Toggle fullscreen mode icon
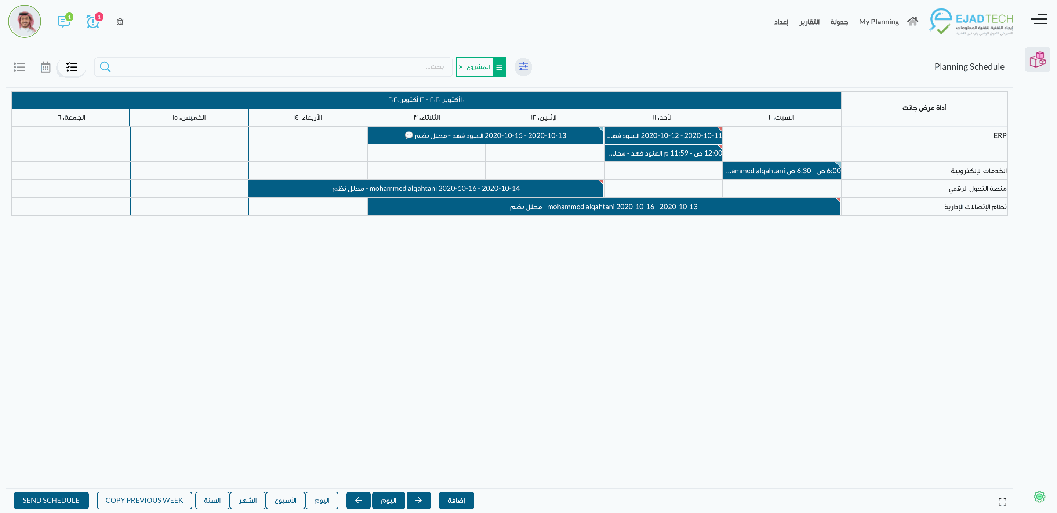This screenshot has height=513, width=1057. click(1002, 501)
